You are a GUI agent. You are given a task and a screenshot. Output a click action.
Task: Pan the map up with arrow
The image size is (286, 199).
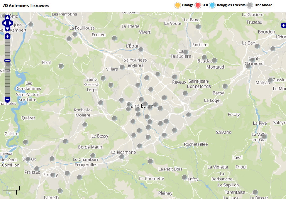(8, 18)
